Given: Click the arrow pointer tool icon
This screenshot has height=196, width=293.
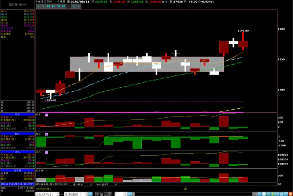Looking at the screenshot, I should (x=259, y=194).
